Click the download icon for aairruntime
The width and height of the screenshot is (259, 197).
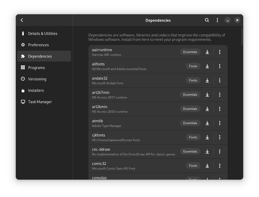[x=207, y=52]
